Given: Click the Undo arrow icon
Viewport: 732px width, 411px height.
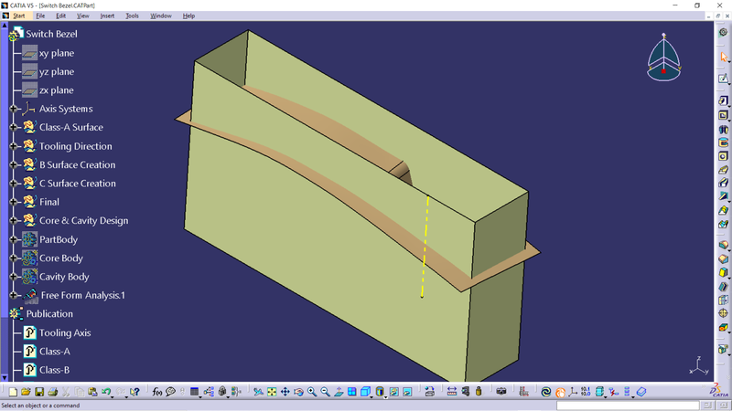Looking at the screenshot, I should pos(106,392).
